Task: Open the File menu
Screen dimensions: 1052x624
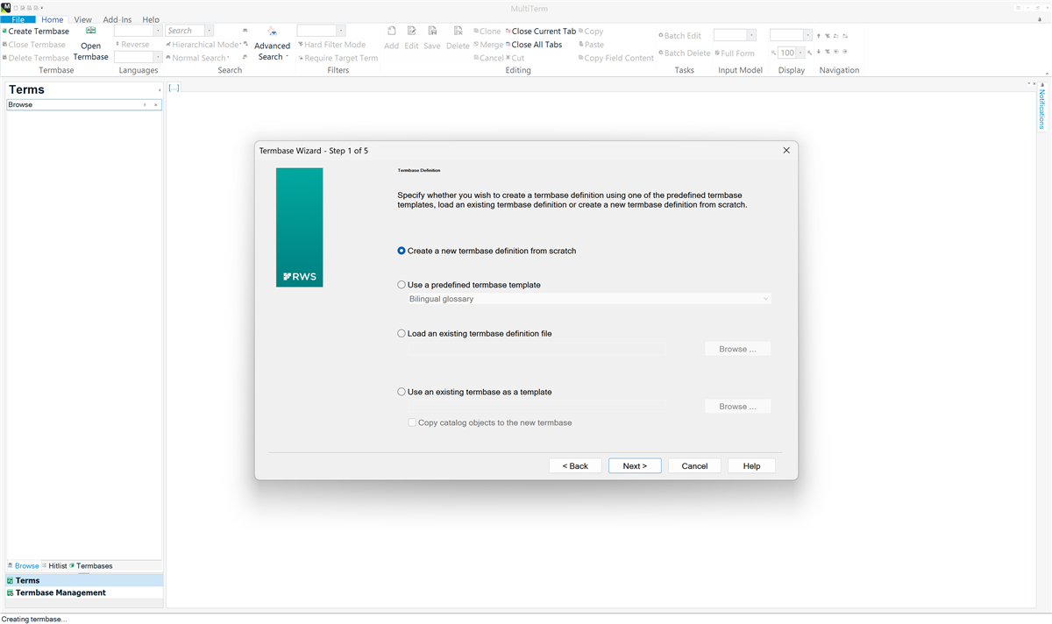Action: (18, 19)
